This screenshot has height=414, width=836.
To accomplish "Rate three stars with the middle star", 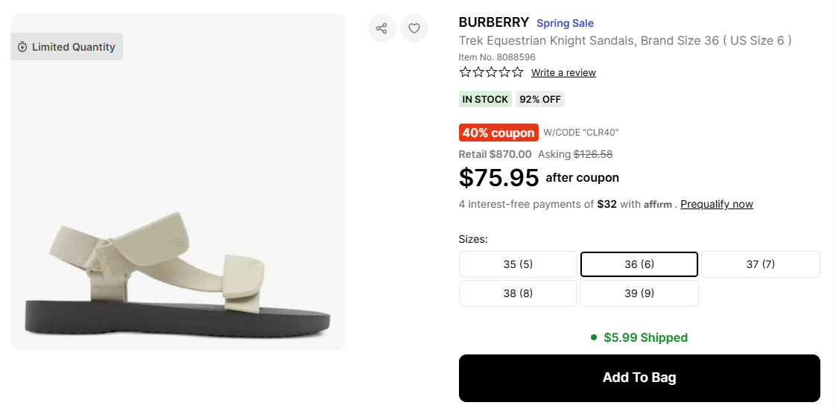I will click(x=491, y=72).
